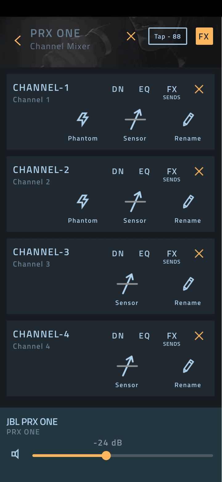Click the master volume slider handle
Image resolution: width=222 pixels, height=482 pixels.
click(x=106, y=455)
